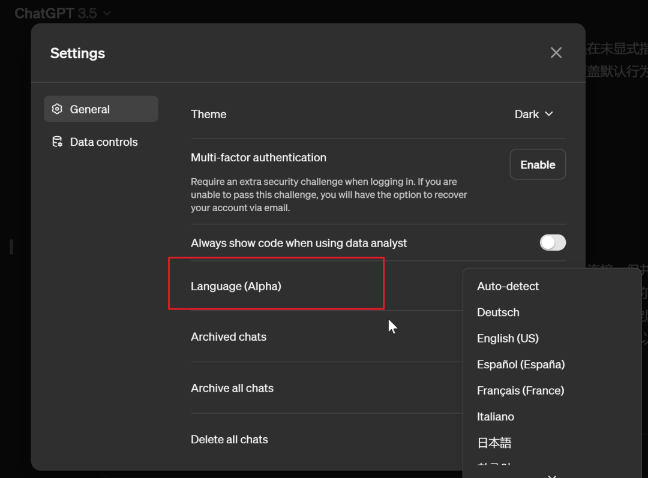
Task: Enable multi-factor authentication
Action: 538,164
